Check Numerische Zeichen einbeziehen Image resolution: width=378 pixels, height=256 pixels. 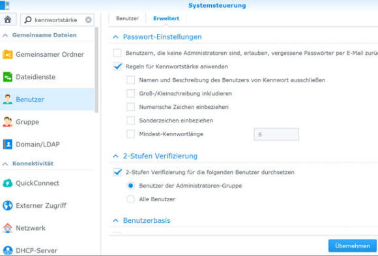(x=130, y=107)
